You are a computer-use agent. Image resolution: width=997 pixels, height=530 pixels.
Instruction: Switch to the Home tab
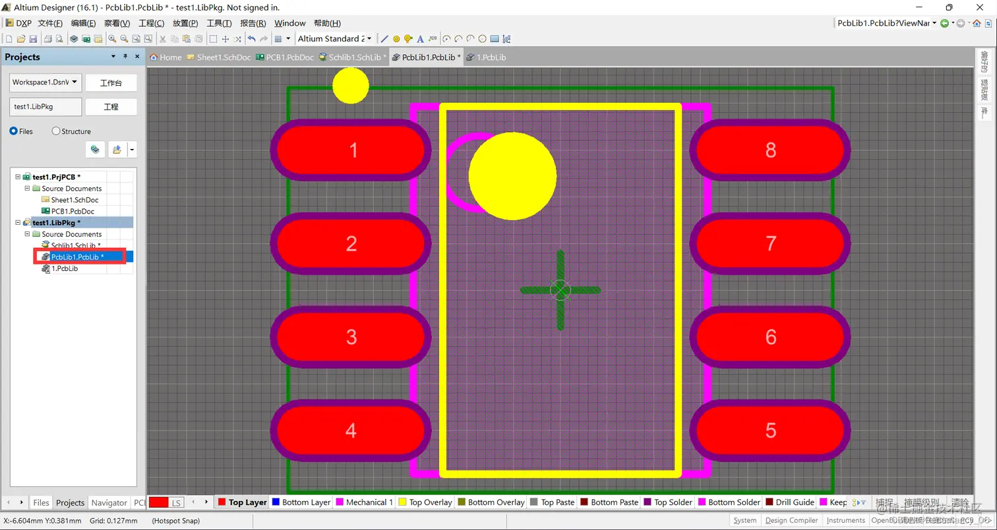(166, 57)
